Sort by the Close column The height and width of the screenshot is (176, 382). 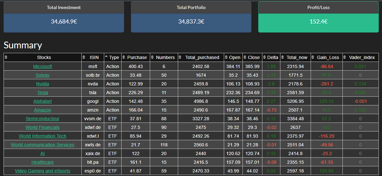pyautogui.click(x=245, y=57)
